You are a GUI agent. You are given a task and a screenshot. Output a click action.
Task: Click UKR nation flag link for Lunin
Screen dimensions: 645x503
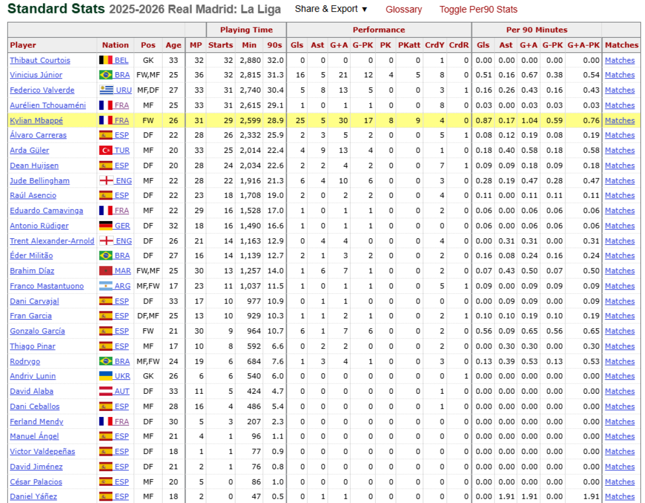(x=115, y=376)
